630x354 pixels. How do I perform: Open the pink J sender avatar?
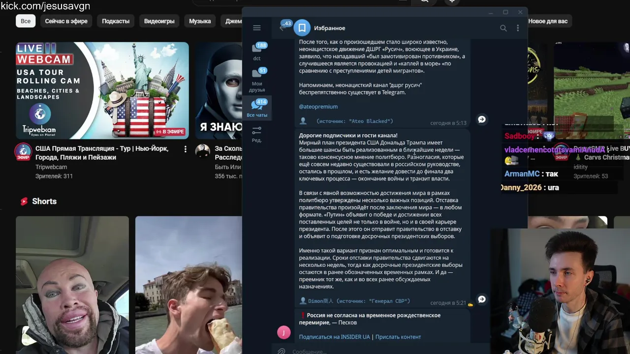click(x=284, y=333)
